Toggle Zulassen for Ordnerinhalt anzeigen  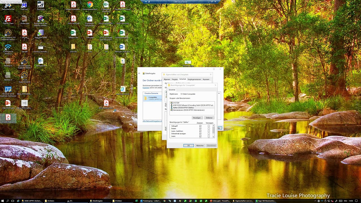[x=200, y=134]
